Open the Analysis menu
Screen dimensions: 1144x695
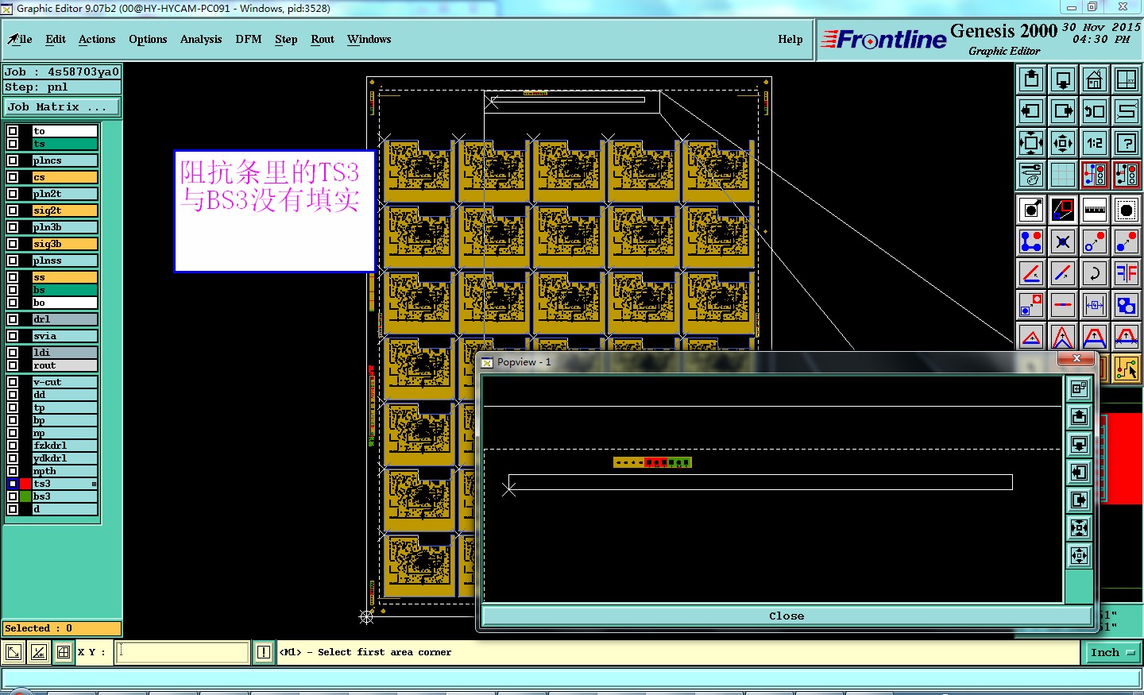pos(201,39)
